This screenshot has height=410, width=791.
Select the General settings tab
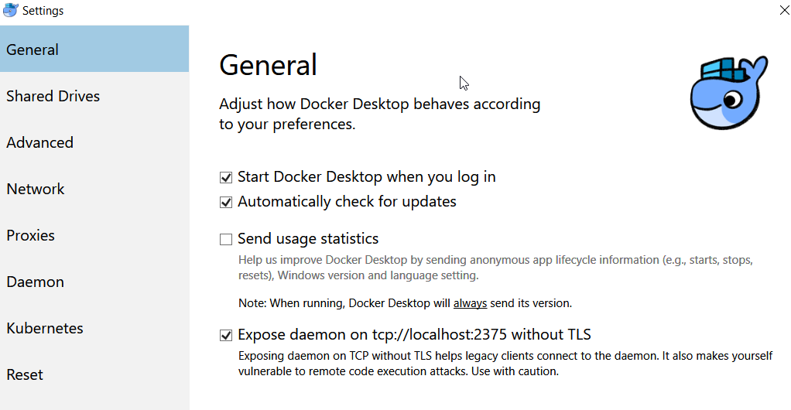[94, 50]
